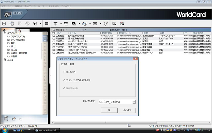
Task: Click the add category icon beside the trash
Action: [14, 119]
